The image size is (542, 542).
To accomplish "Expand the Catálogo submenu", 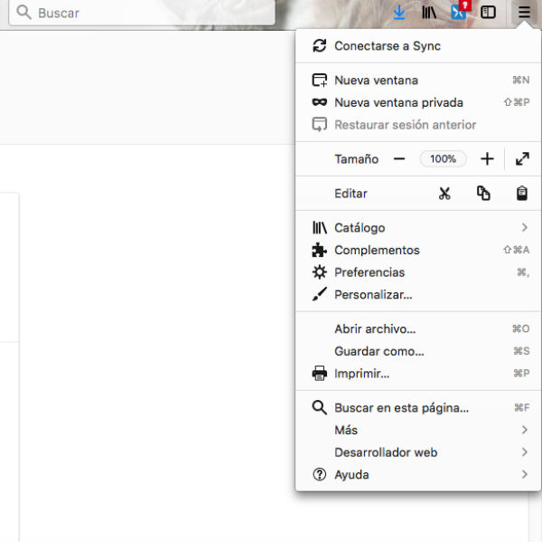I will [x=418, y=227].
